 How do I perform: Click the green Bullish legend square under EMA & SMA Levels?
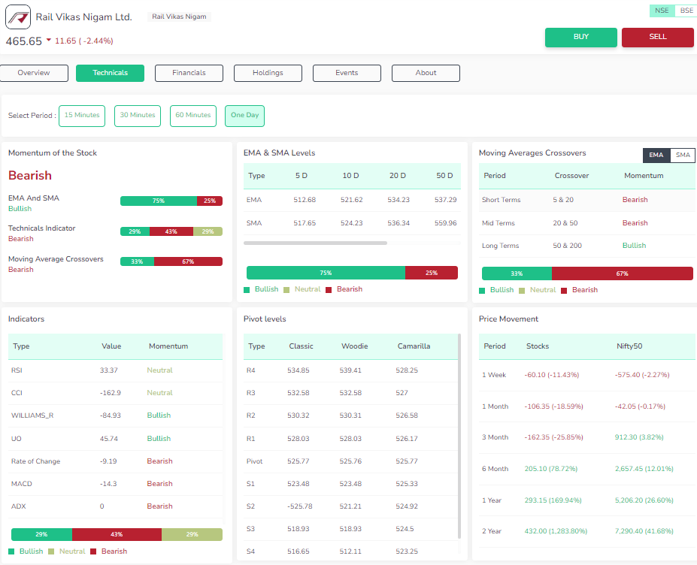pyautogui.click(x=247, y=289)
